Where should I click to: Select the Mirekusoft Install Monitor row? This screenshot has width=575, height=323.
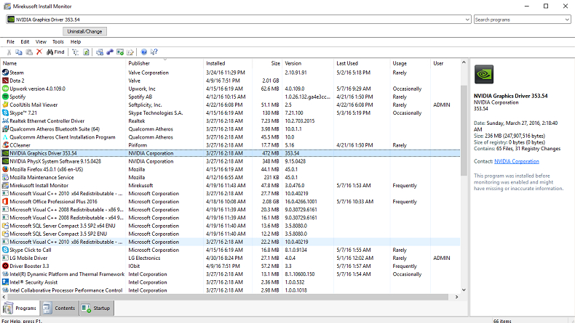230,186
